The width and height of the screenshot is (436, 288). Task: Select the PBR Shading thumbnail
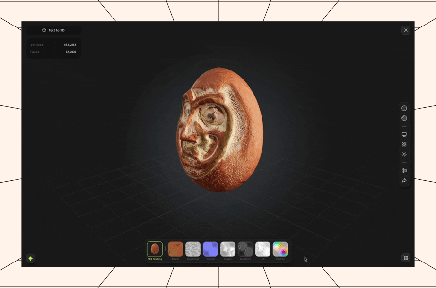[x=155, y=249]
